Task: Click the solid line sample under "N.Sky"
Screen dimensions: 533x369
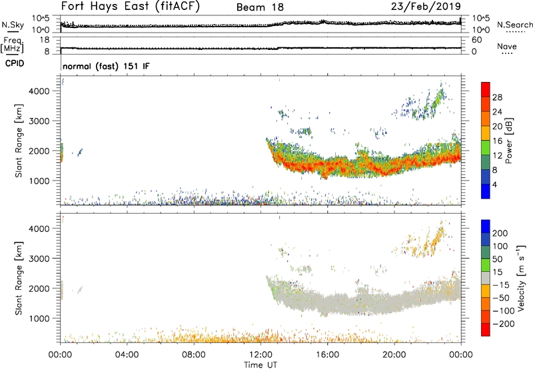Action: (x=12, y=31)
